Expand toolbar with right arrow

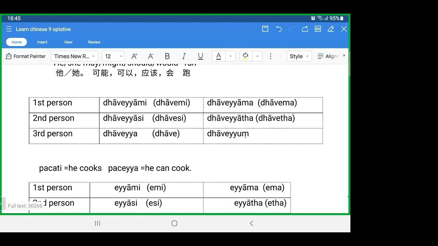[x=344, y=56]
